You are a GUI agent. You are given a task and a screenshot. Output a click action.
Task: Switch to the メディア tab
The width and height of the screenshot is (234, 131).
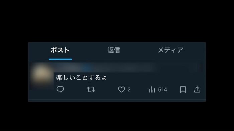pos(170,50)
